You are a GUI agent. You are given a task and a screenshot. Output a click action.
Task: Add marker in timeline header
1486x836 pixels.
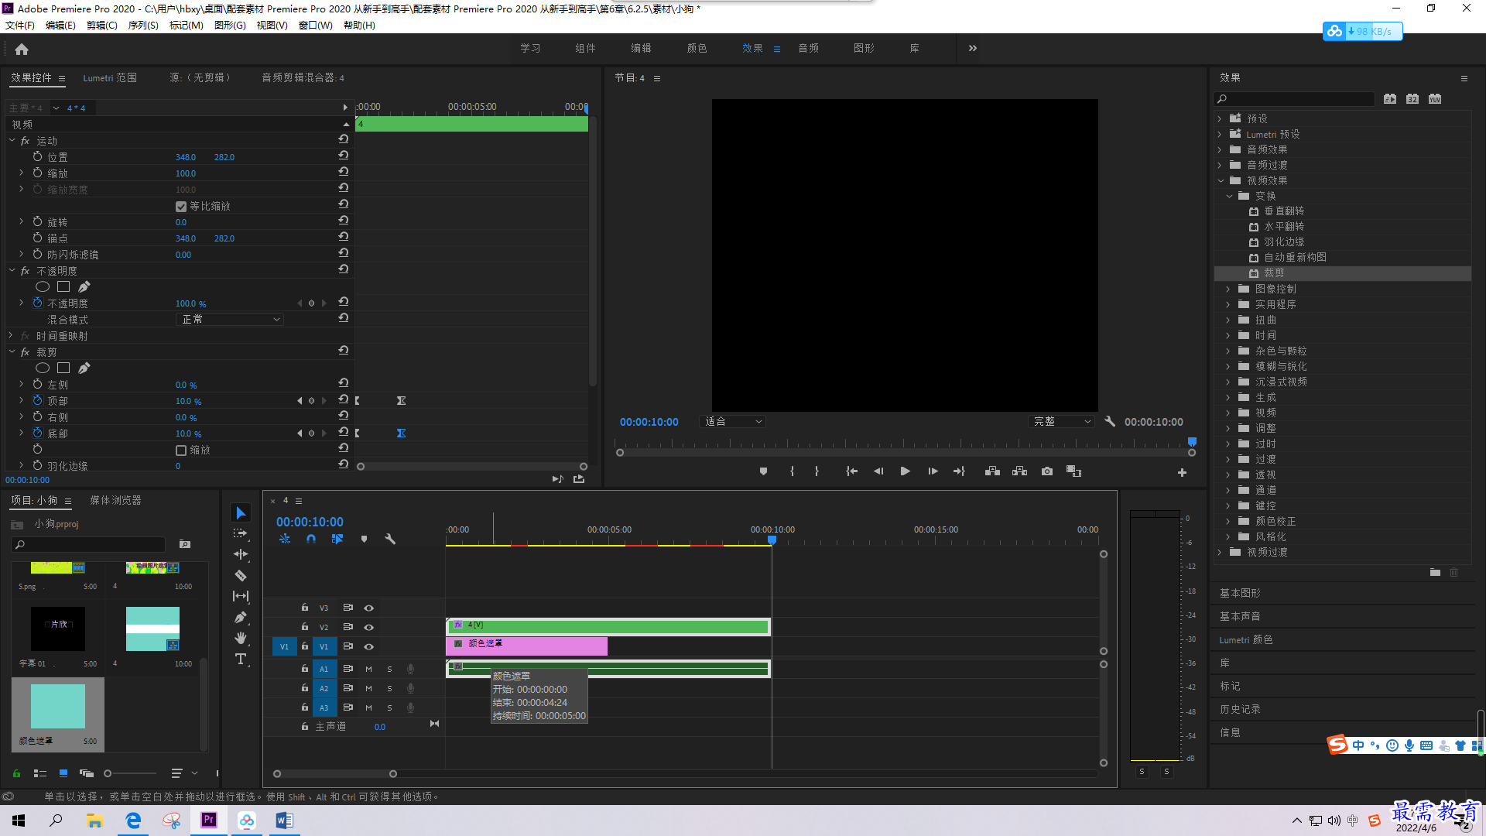pos(364,539)
